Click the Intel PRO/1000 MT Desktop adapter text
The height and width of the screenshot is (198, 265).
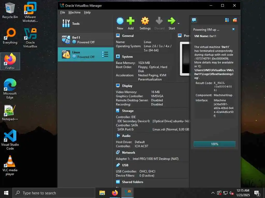click(x=156, y=159)
